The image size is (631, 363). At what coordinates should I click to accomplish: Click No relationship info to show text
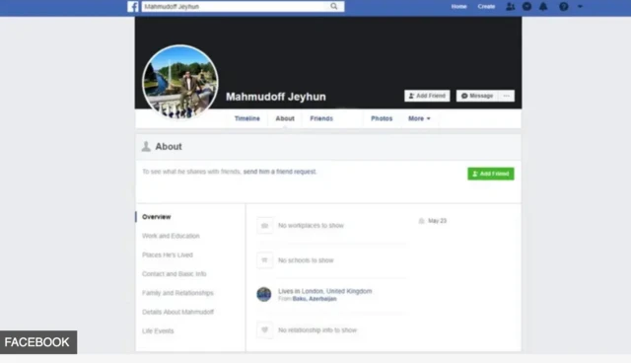(x=317, y=330)
